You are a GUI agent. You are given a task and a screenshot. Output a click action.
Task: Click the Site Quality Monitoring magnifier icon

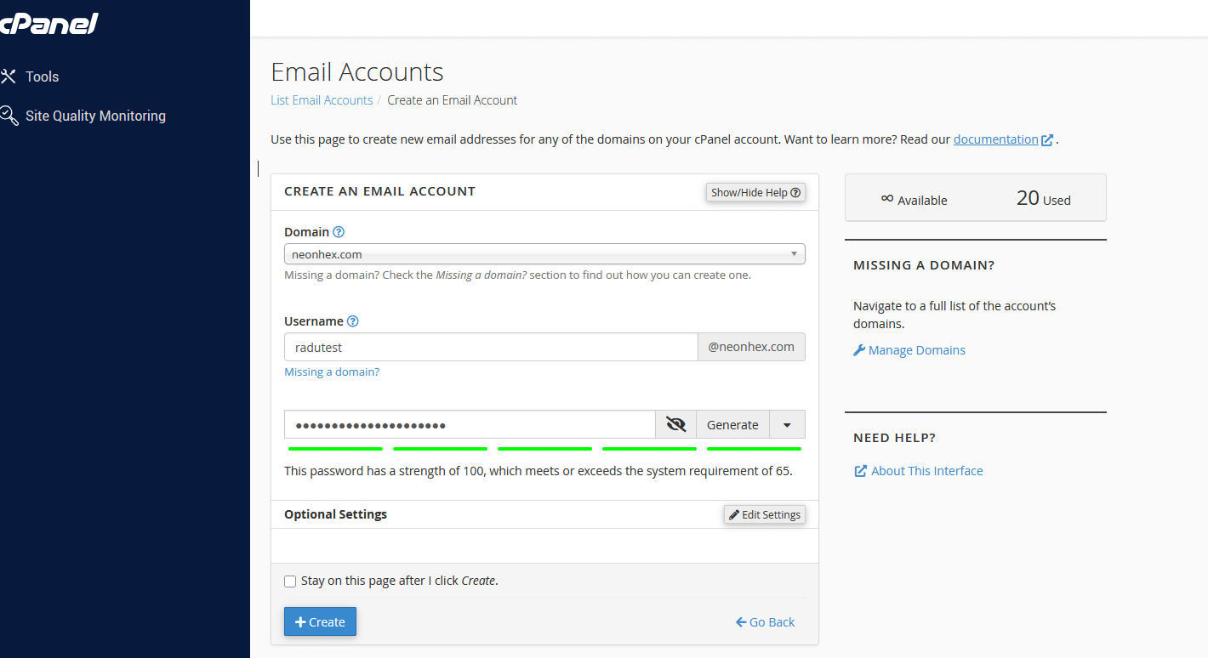pos(9,116)
